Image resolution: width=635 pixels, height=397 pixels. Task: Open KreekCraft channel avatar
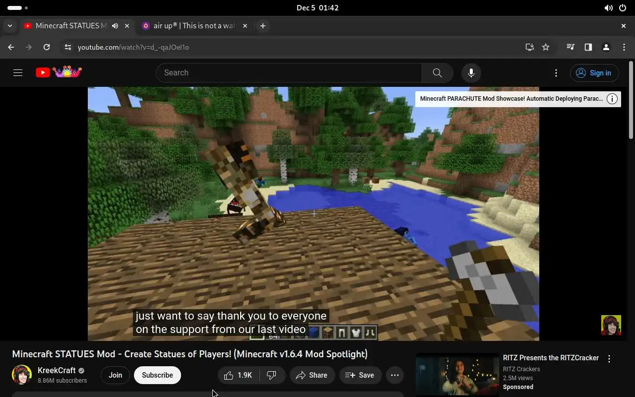pyautogui.click(x=22, y=375)
